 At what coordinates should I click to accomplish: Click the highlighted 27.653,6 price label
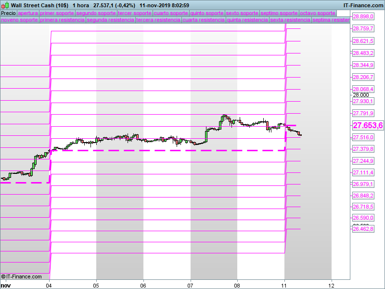(x=368, y=126)
